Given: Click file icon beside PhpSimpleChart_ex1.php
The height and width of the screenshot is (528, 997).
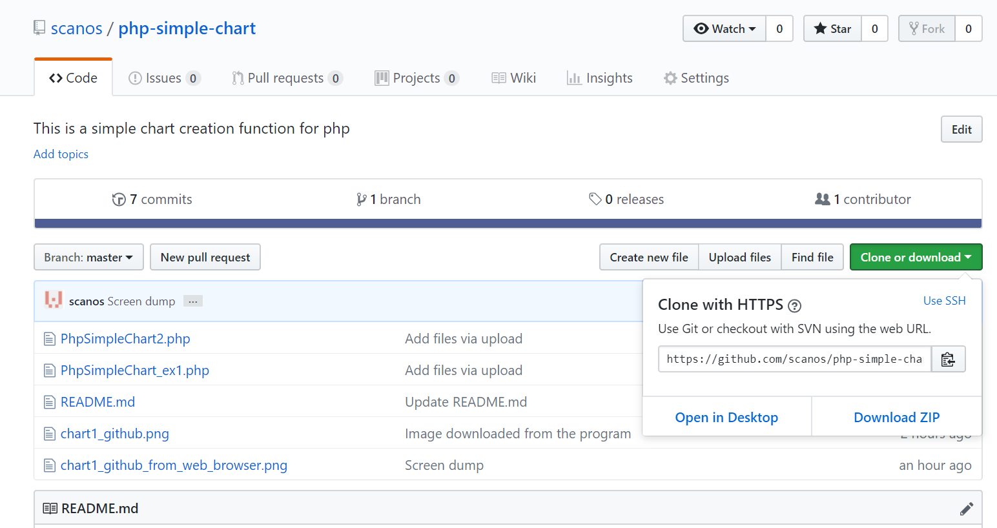Looking at the screenshot, I should [x=49, y=371].
